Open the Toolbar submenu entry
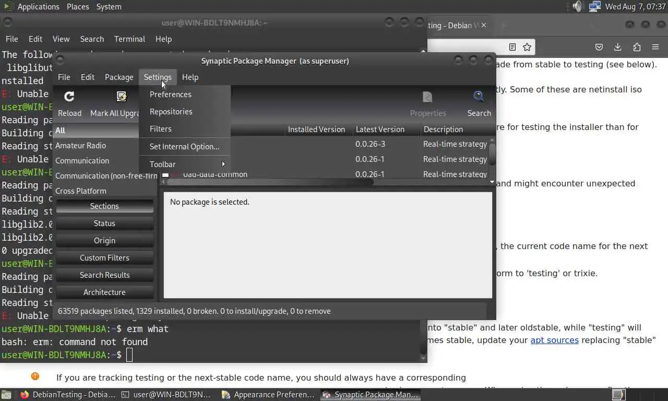 pos(185,164)
